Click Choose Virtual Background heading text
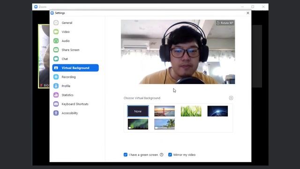Image resolution: width=300 pixels, height=169 pixels. 142,98
